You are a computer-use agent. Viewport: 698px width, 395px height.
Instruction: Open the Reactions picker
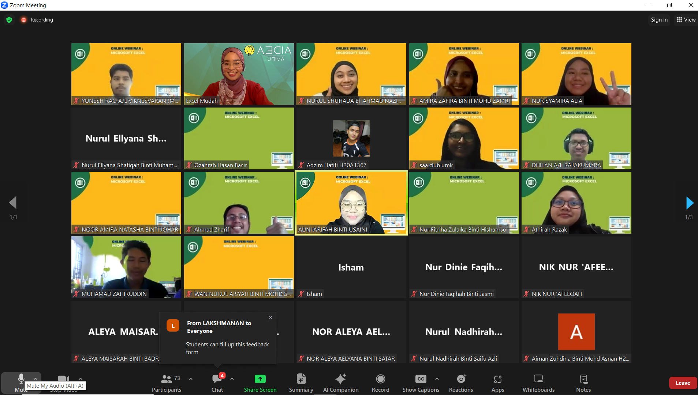(461, 383)
